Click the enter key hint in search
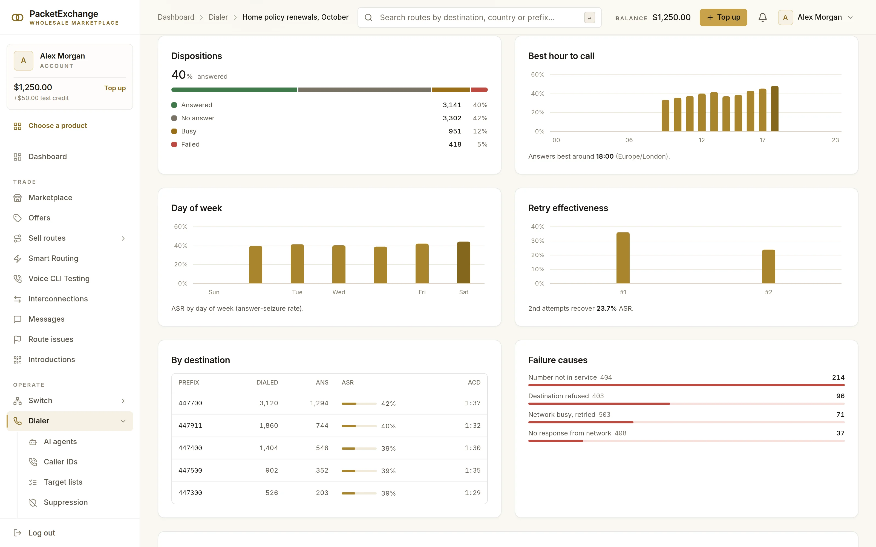Screen dimensions: 876x547 click(x=589, y=17)
